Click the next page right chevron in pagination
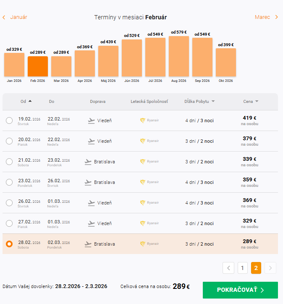Image resolution: width=283 pixels, height=304 pixels. (x=271, y=267)
